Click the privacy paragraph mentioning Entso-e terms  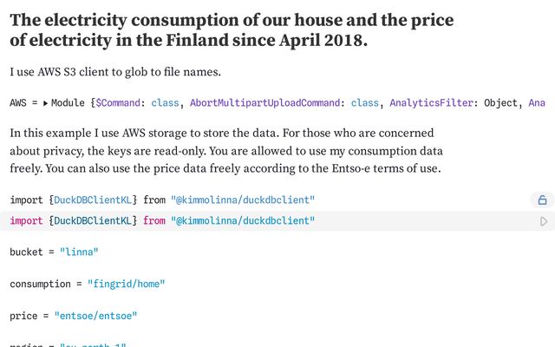(225, 151)
